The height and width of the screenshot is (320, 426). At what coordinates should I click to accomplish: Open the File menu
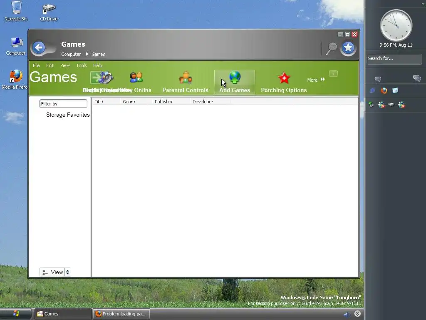36,65
